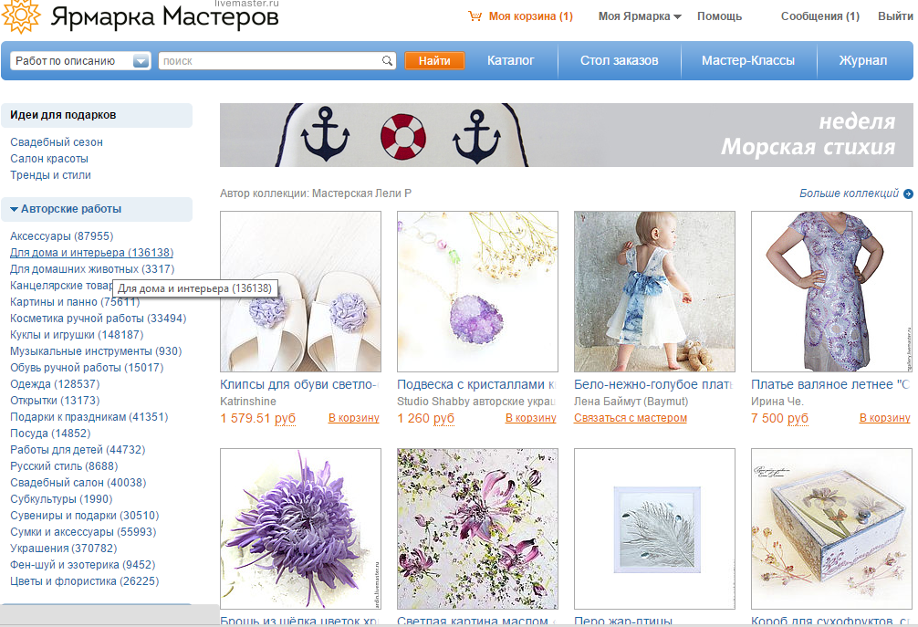This screenshot has width=918, height=627.
Task: Click the shopping cart icon
Action: (475, 16)
